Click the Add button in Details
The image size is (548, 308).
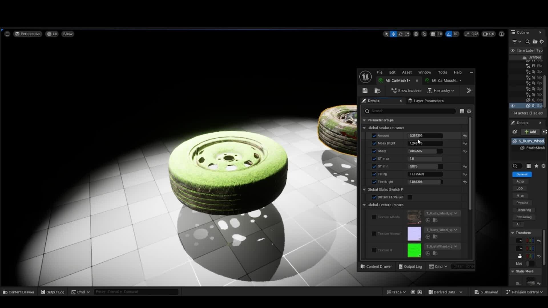point(530,131)
